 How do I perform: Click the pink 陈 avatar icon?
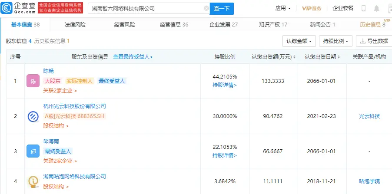(x=33, y=81)
